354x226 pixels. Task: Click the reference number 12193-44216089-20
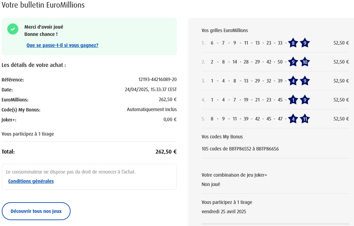click(x=157, y=80)
